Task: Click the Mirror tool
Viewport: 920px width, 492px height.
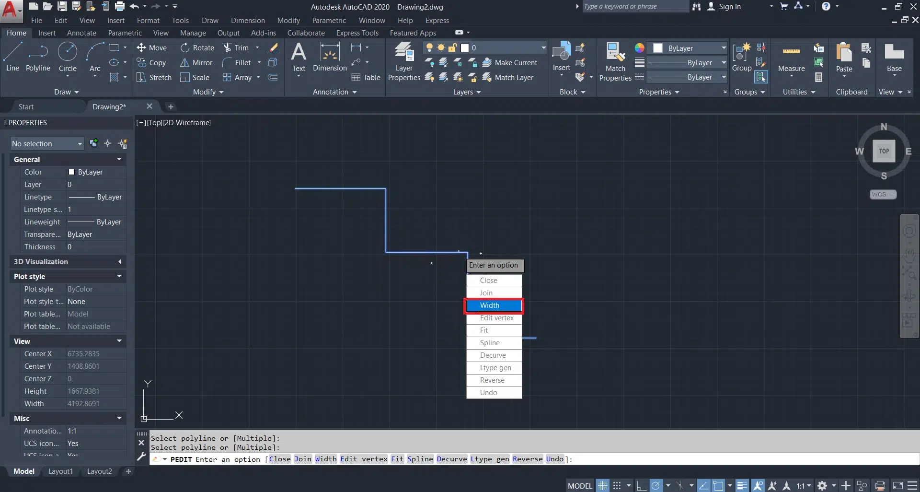Action: 196,63
